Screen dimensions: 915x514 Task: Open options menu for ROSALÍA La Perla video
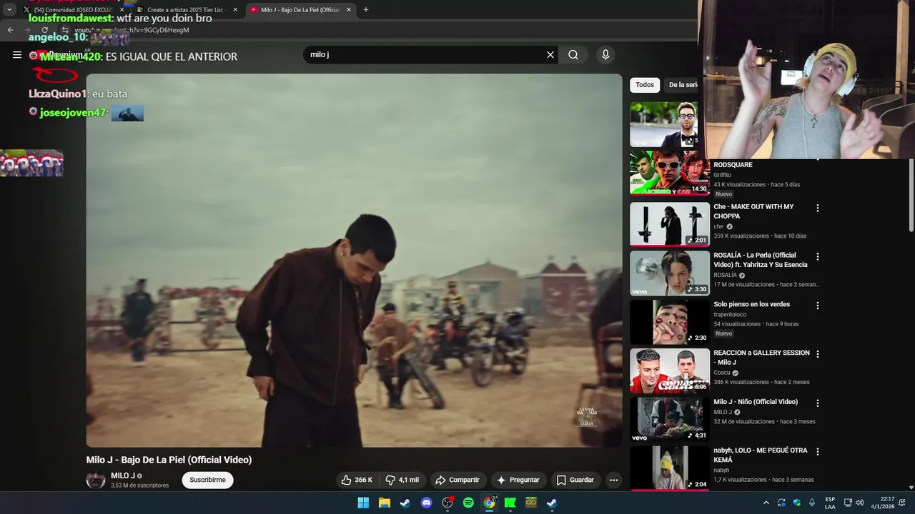pos(818,256)
